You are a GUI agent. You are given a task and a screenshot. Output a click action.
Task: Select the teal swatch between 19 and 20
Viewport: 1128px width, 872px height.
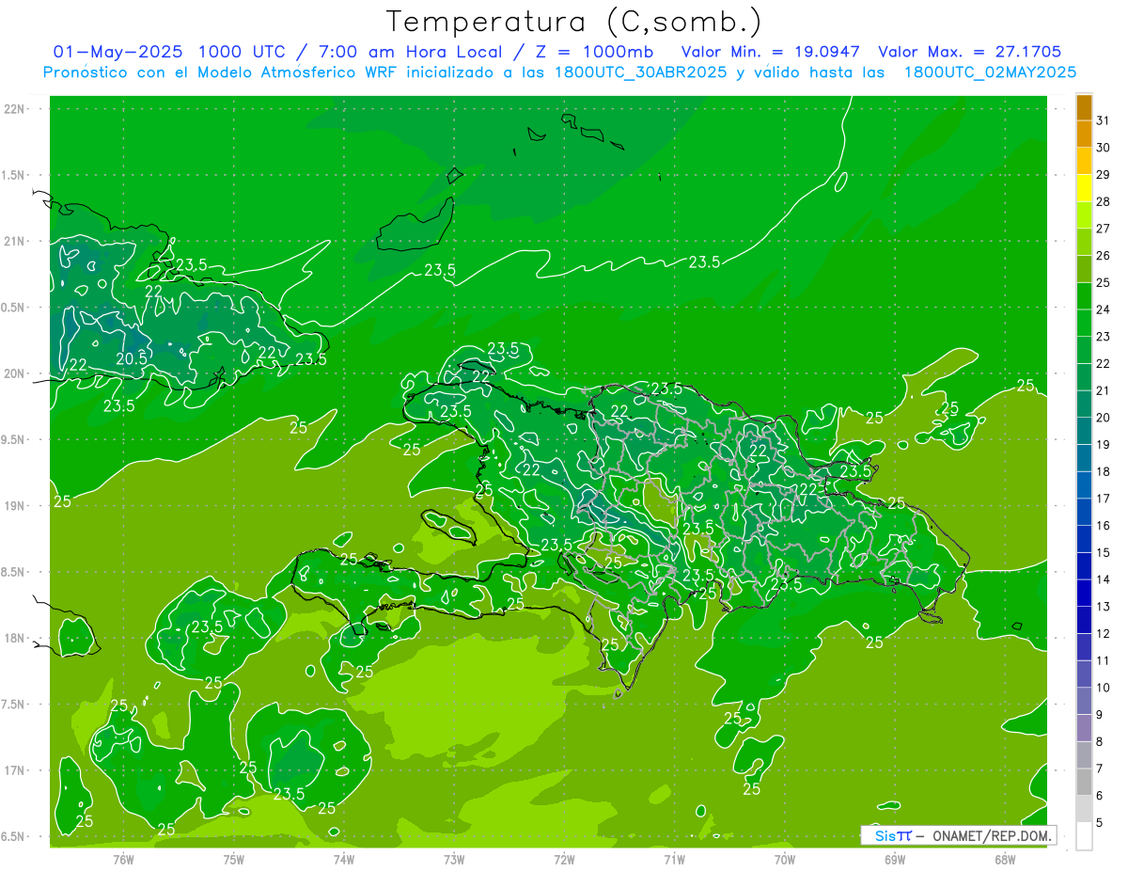click(x=1084, y=431)
